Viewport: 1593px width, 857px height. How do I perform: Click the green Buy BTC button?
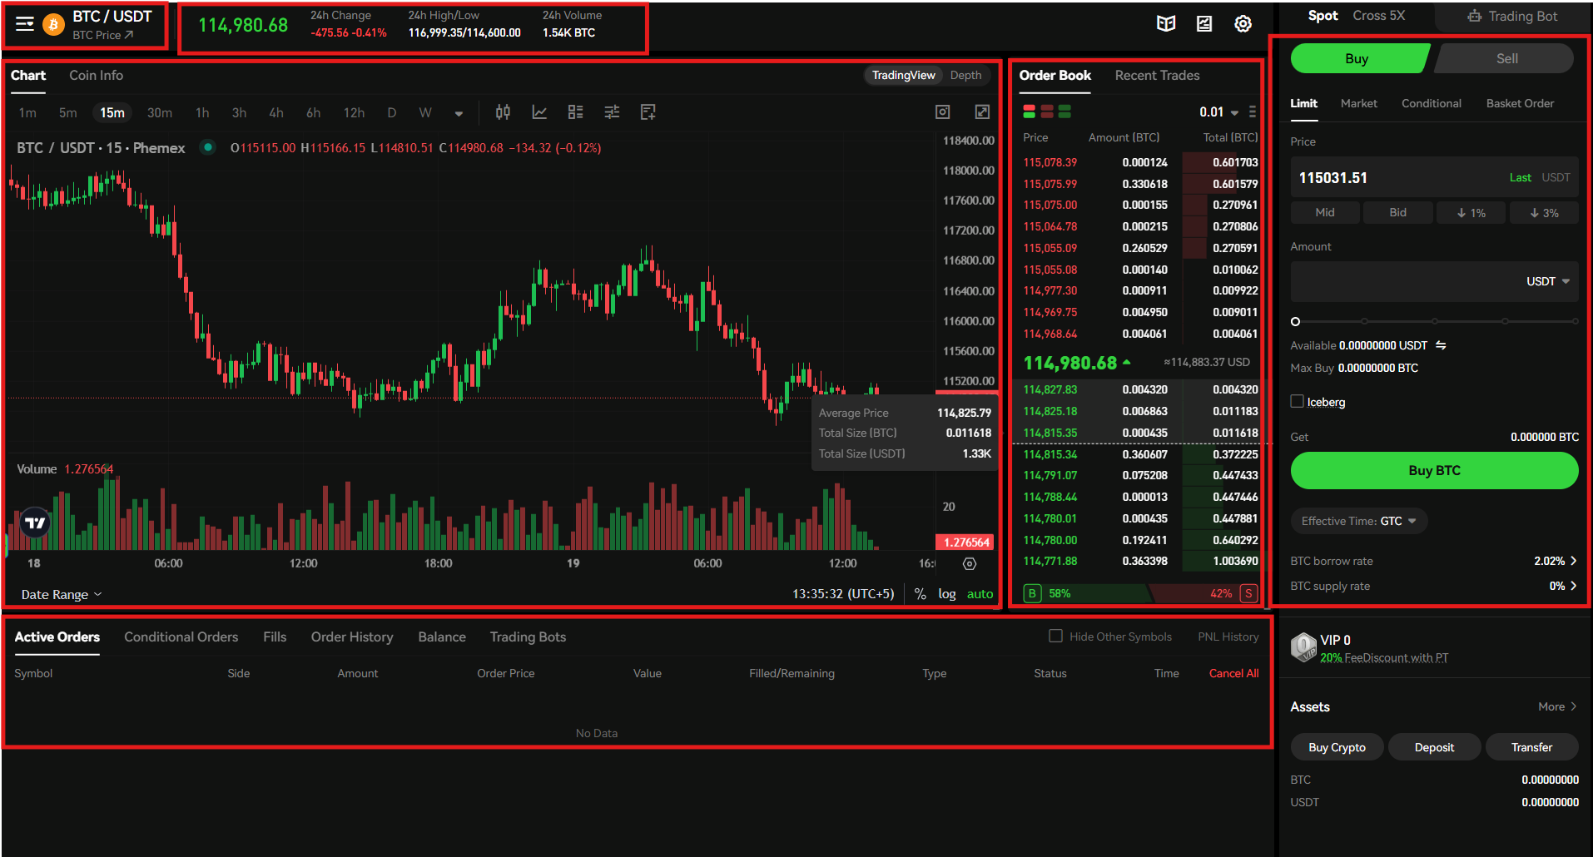pos(1433,470)
